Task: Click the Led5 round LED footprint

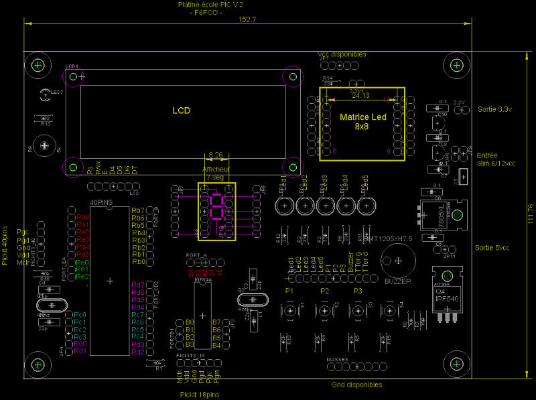Action: coord(366,206)
